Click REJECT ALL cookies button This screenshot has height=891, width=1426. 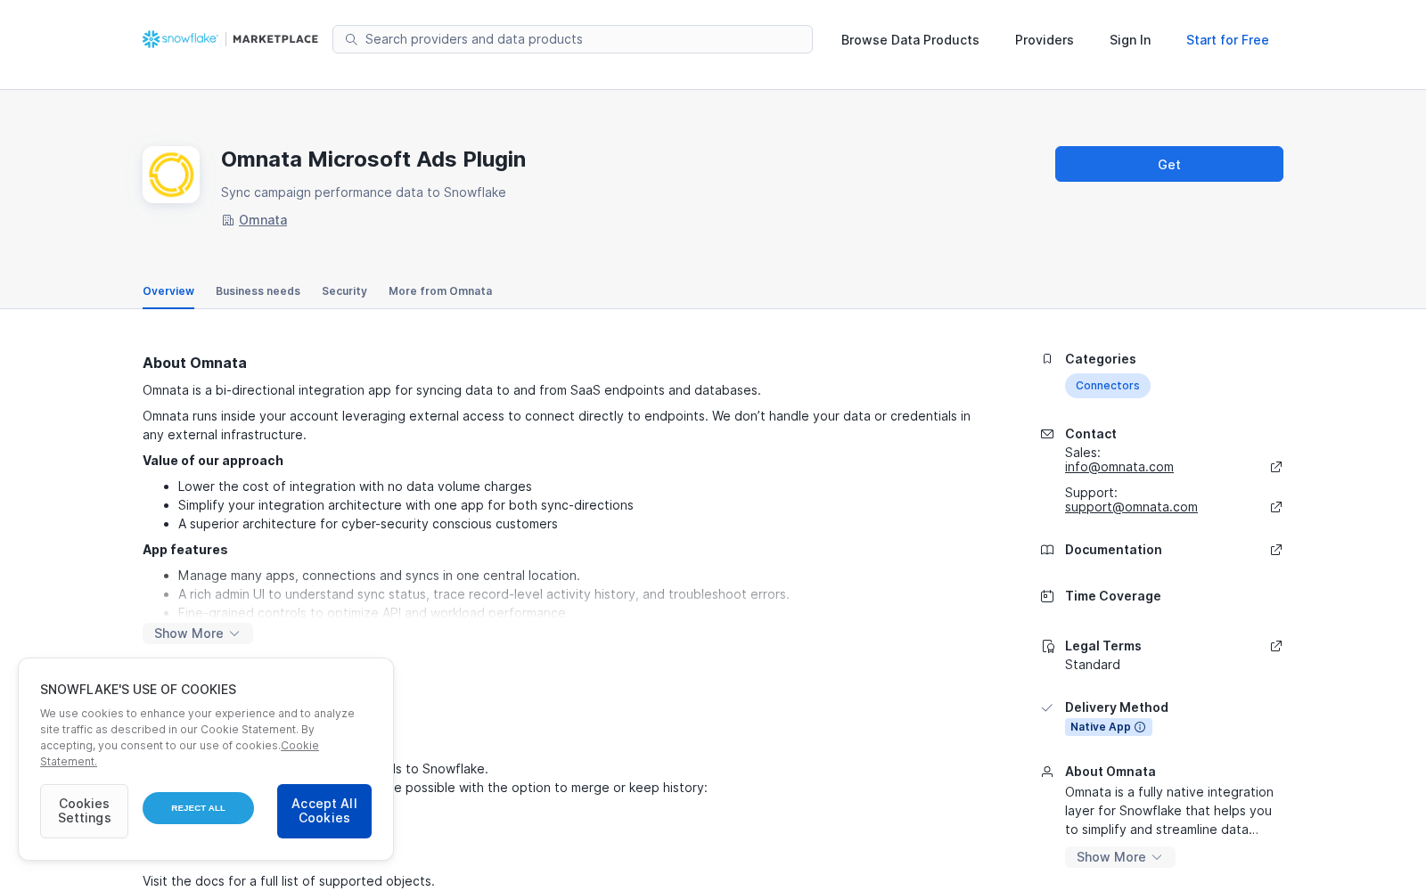tap(198, 808)
